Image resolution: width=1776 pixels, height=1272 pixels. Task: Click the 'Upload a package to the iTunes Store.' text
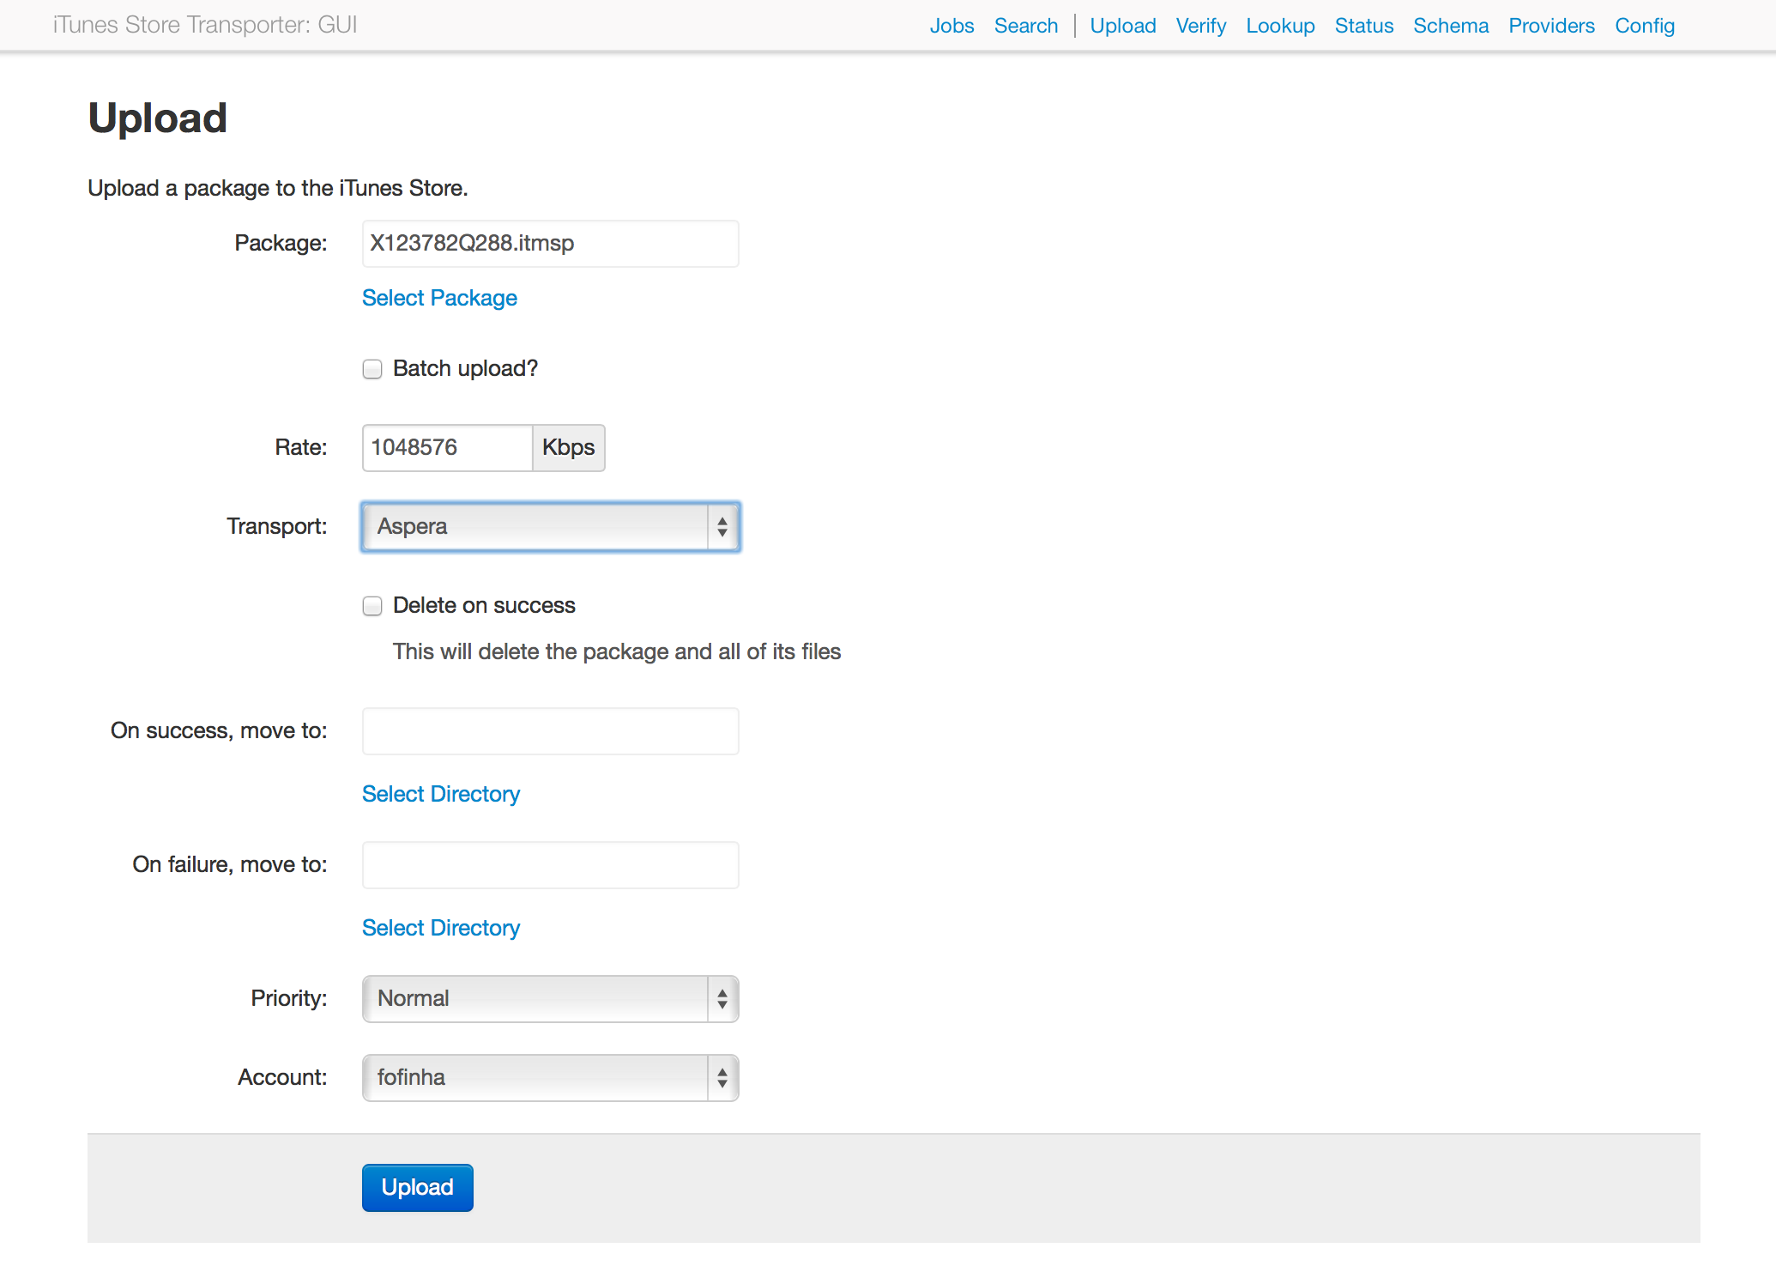(x=278, y=188)
